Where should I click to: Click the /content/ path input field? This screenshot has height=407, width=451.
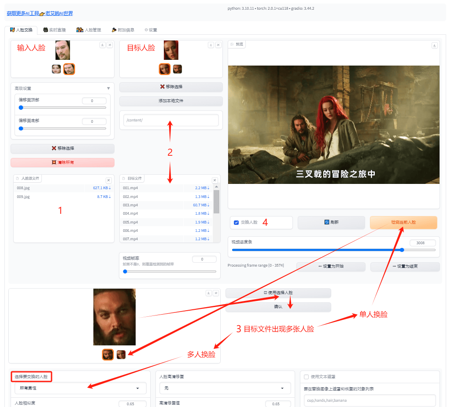click(171, 121)
